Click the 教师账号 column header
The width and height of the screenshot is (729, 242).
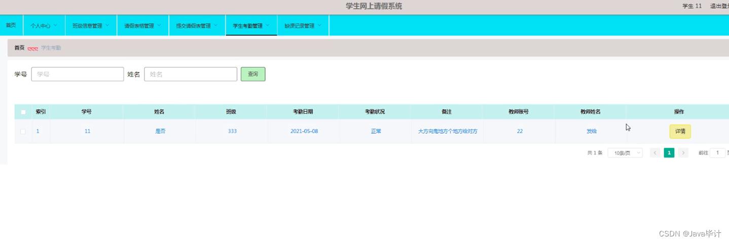[x=519, y=112]
